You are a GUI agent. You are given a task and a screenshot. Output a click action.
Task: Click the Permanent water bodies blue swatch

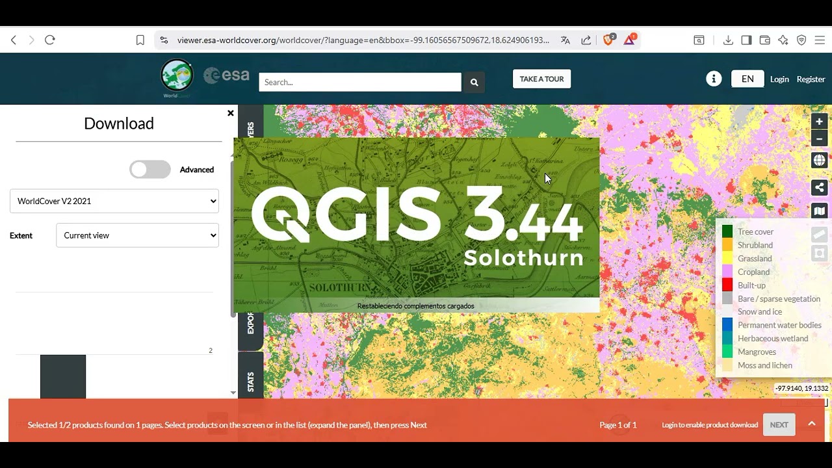point(727,325)
